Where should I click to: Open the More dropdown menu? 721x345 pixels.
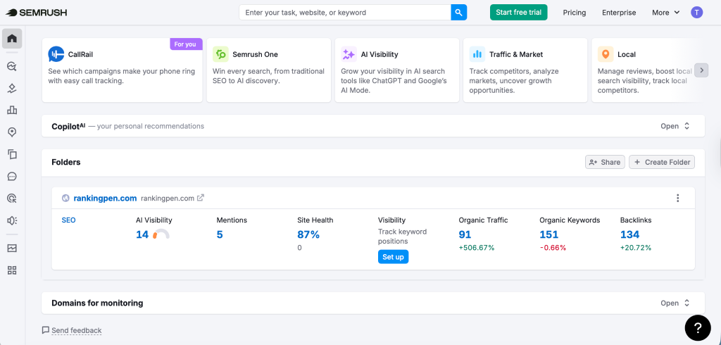665,13
